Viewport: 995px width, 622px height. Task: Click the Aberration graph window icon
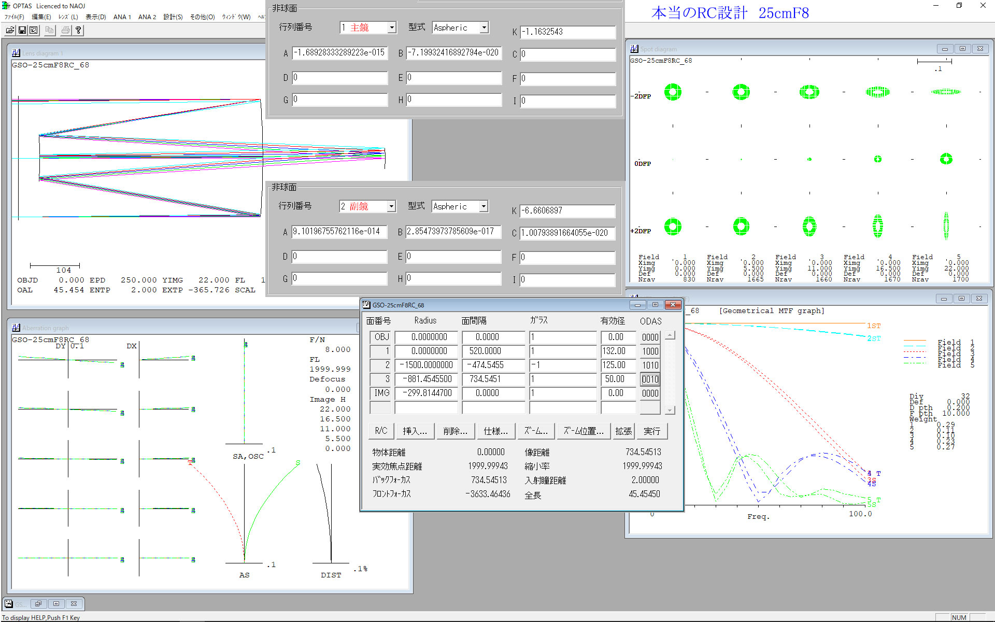pos(16,328)
